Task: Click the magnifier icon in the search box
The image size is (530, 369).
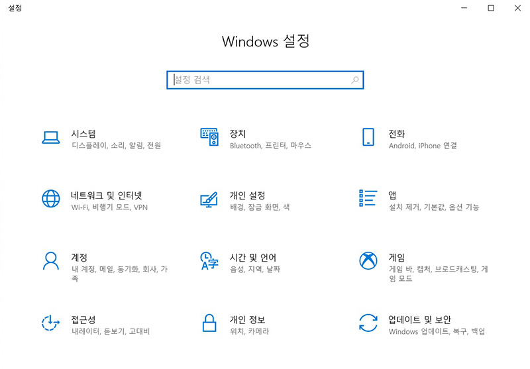Action: (355, 80)
